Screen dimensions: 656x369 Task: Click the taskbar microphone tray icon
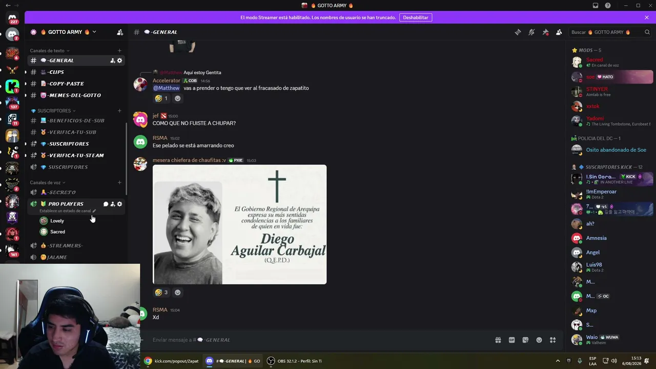click(x=580, y=361)
